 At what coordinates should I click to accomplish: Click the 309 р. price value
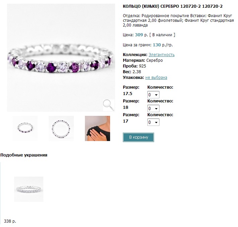point(141,35)
